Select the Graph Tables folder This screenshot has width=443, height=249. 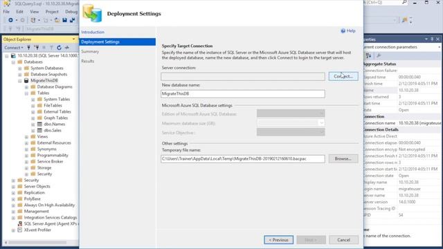tap(55, 118)
